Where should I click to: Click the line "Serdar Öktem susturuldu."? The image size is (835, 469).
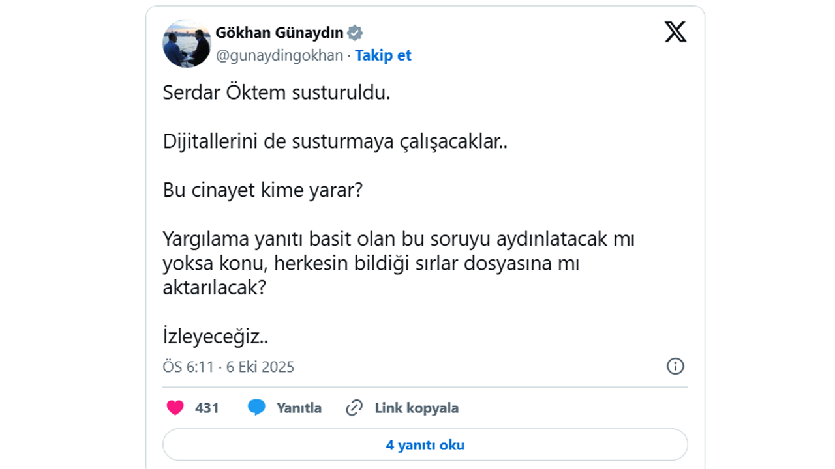[277, 92]
